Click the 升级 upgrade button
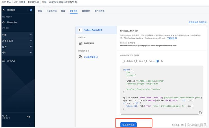The width and height of the screenshot is (209, 128). click(29, 117)
